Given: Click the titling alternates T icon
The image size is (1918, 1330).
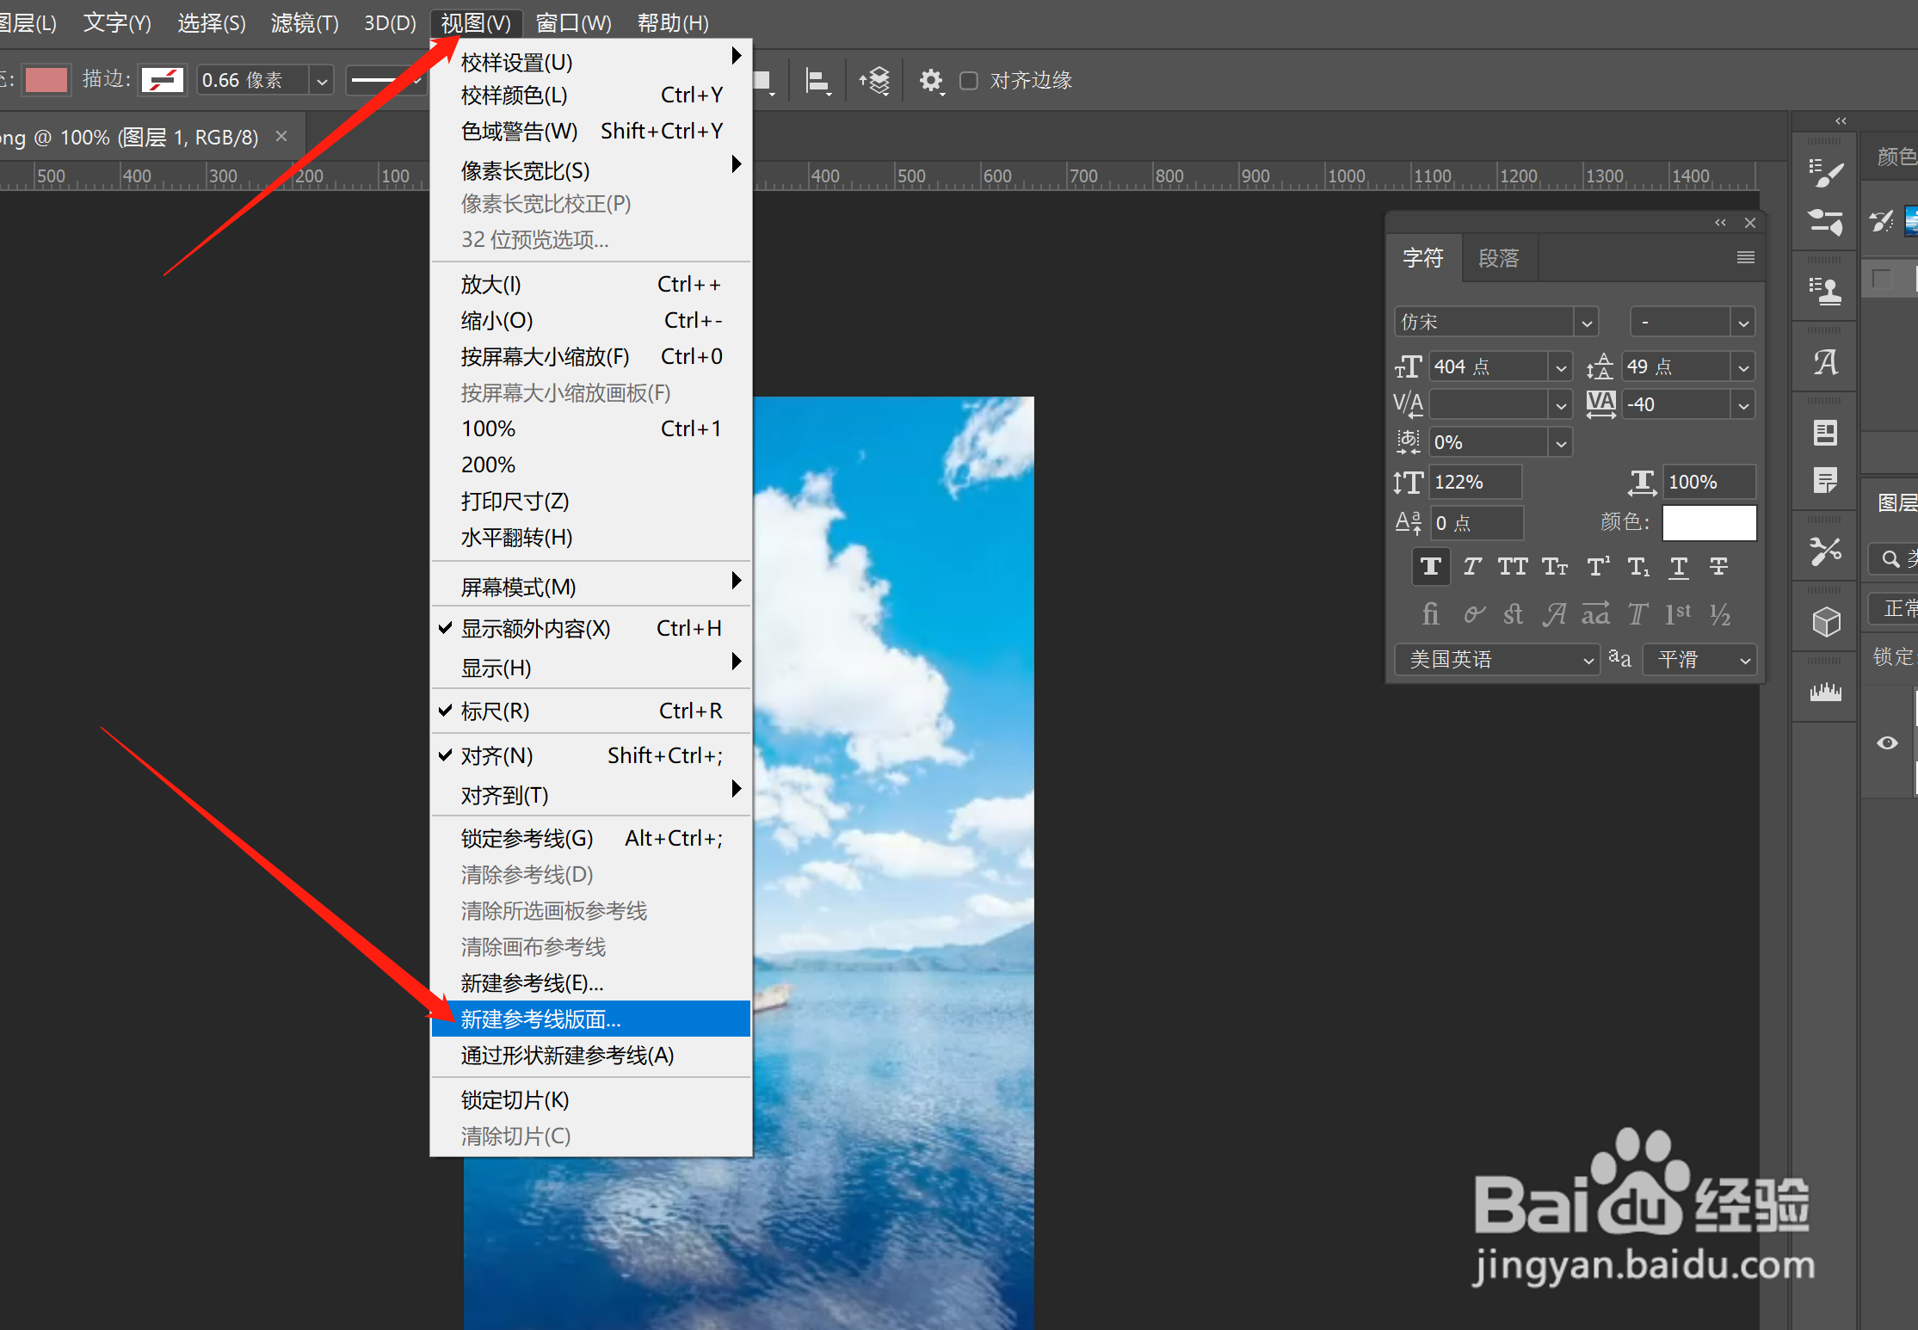Looking at the screenshot, I should point(1637,613).
